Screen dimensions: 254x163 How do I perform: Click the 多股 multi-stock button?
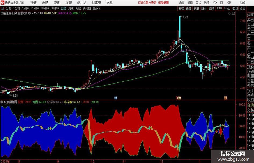(x=196, y=8)
